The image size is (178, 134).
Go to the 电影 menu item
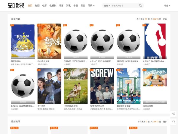44,6
